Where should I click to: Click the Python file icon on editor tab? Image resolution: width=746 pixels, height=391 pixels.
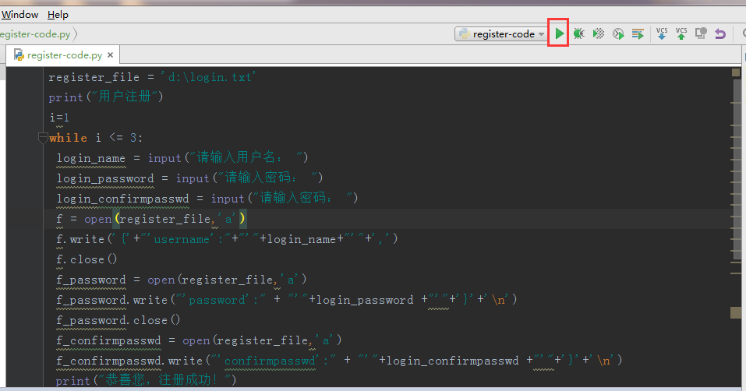(x=19, y=55)
